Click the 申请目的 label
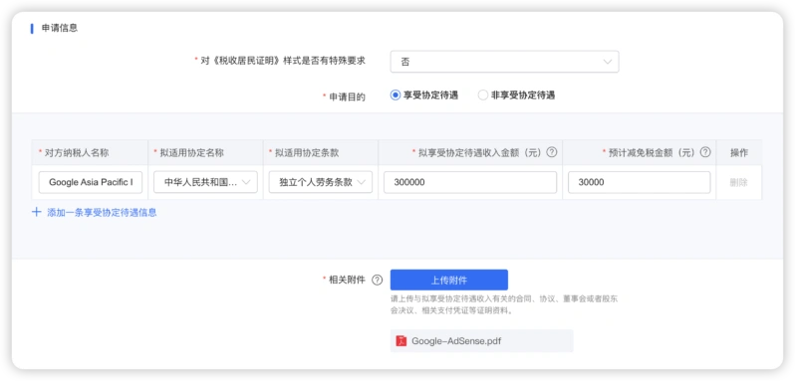The height and width of the screenshot is (381, 795). (x=347, y=97)
